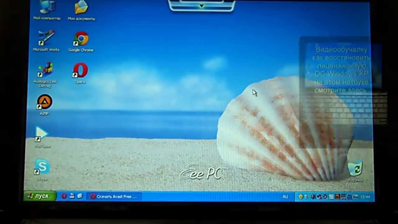
Task: Open the My Computer desktop icon
Action: 47,11
